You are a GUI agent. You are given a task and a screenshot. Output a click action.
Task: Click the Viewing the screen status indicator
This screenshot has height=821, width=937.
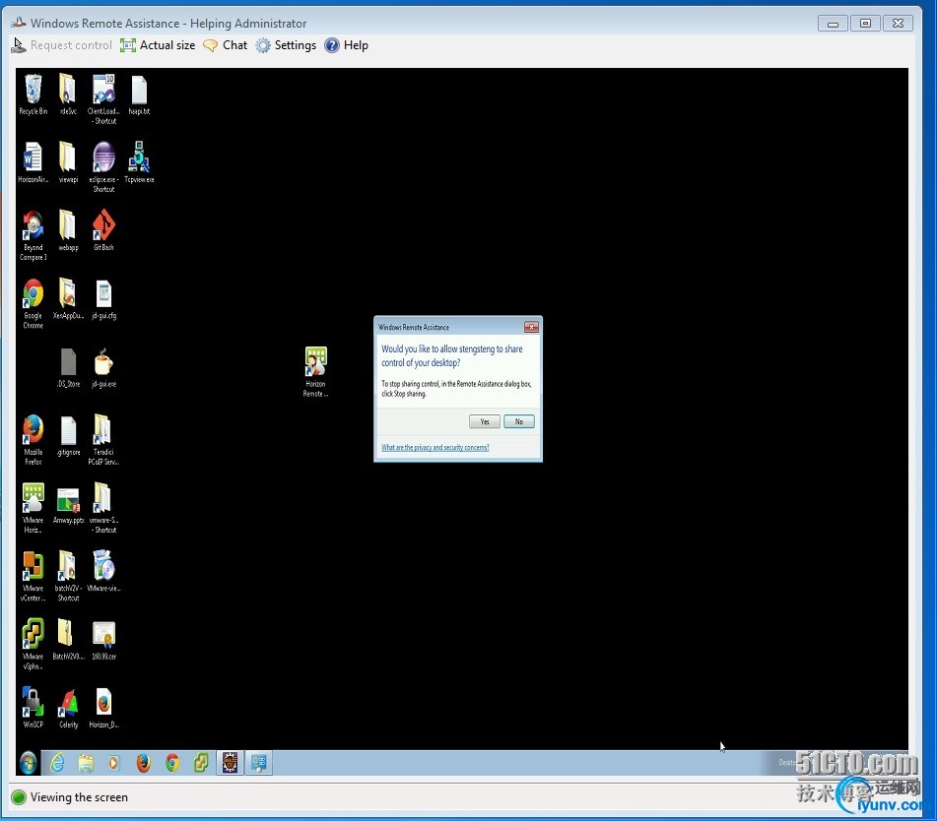pos(70,797)
